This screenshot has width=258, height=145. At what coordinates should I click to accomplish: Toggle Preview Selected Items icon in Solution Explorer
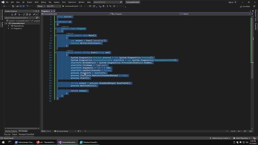[37, 14]
